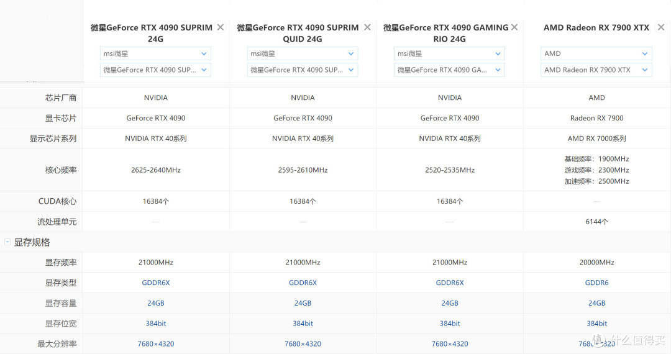Image resolution: width=671 pixels, height=354 pixels.
Task: Select the GAMING RIO 24G title
Action: click(x=446, y=33)
